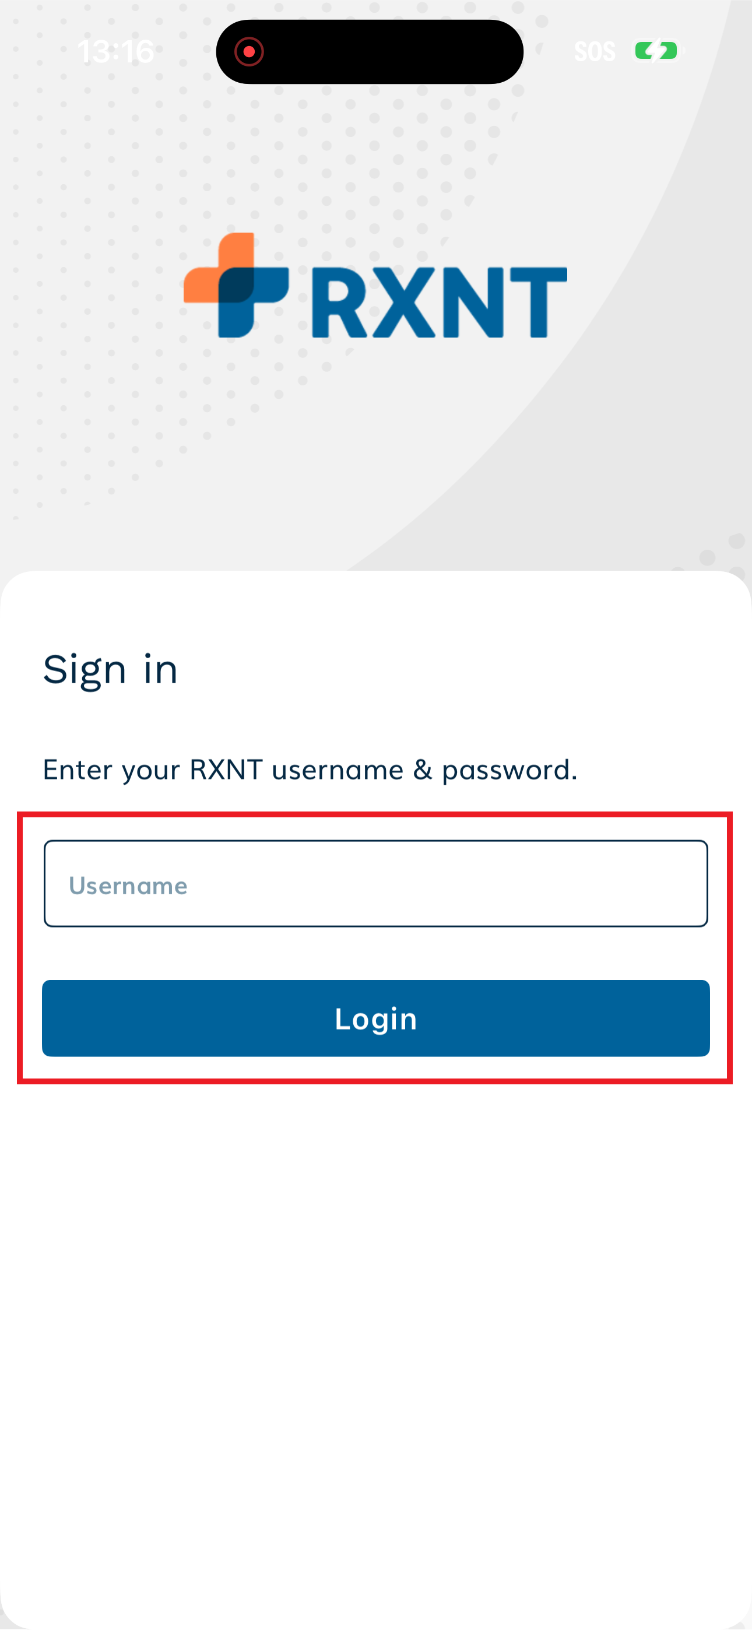
Task: Tap the red screen recording indicator
Action: (249, 52)
